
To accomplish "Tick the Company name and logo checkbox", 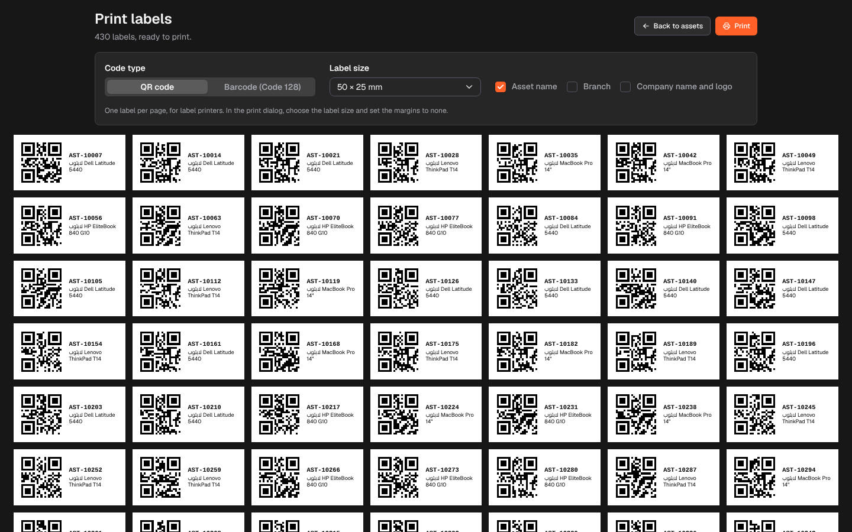I will (625, 87).
